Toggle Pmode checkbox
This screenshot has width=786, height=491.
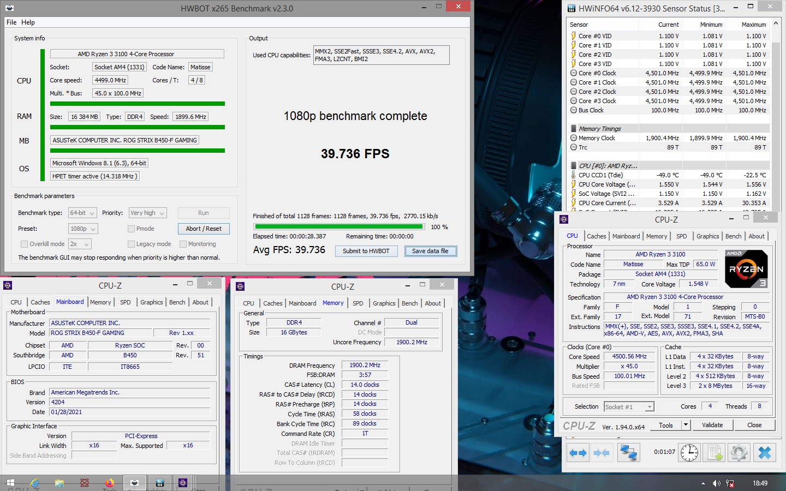click(131, 229)
